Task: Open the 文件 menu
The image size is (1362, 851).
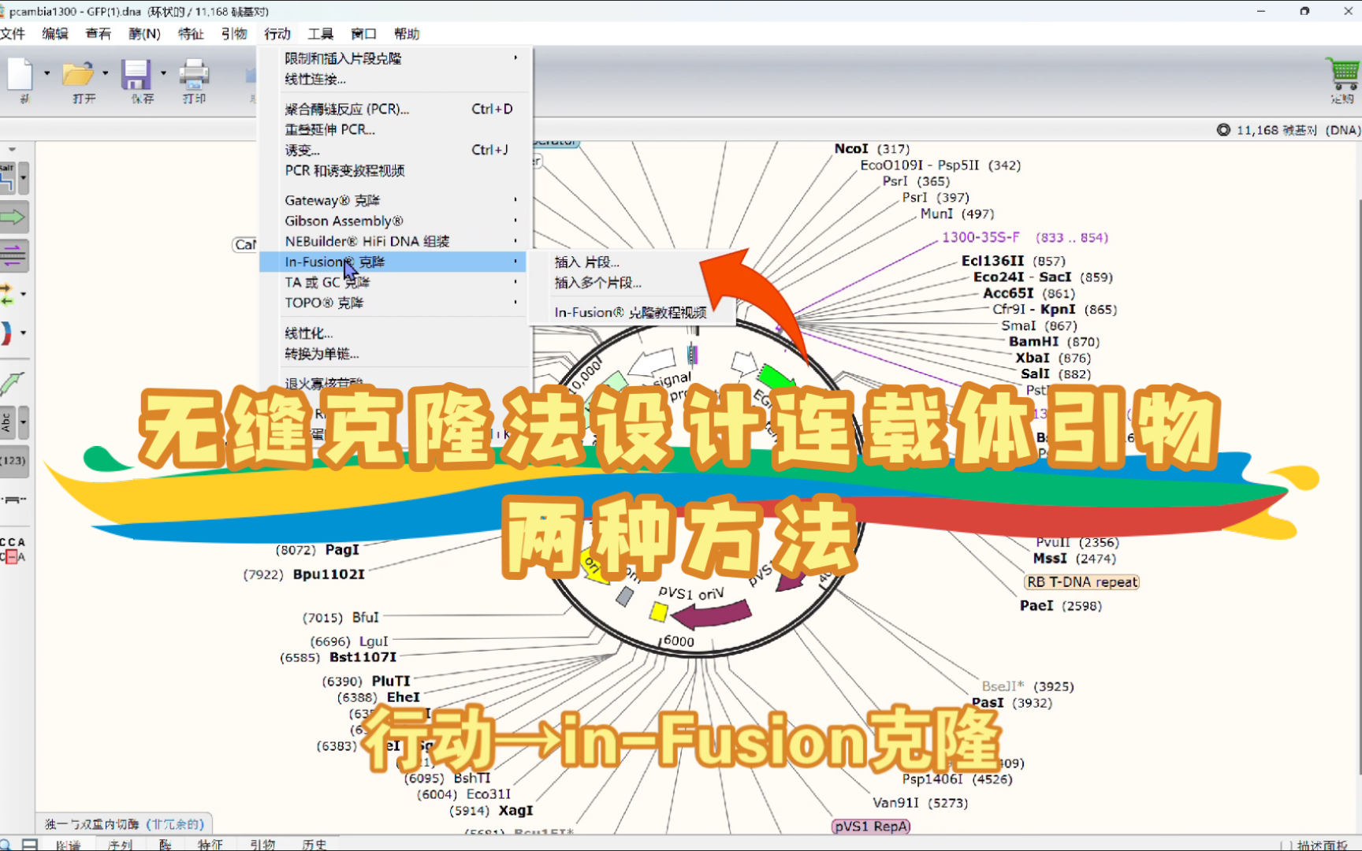Action: pos(13,34)
